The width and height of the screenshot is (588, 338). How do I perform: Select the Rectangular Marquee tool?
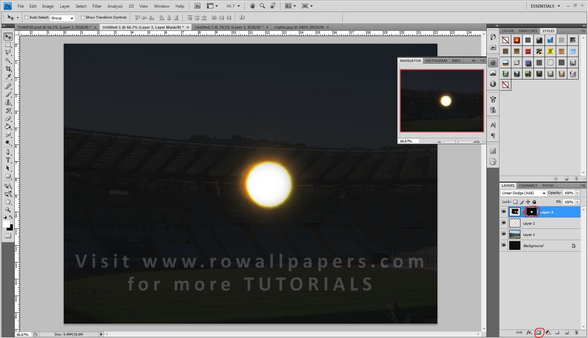click(8, 45)
